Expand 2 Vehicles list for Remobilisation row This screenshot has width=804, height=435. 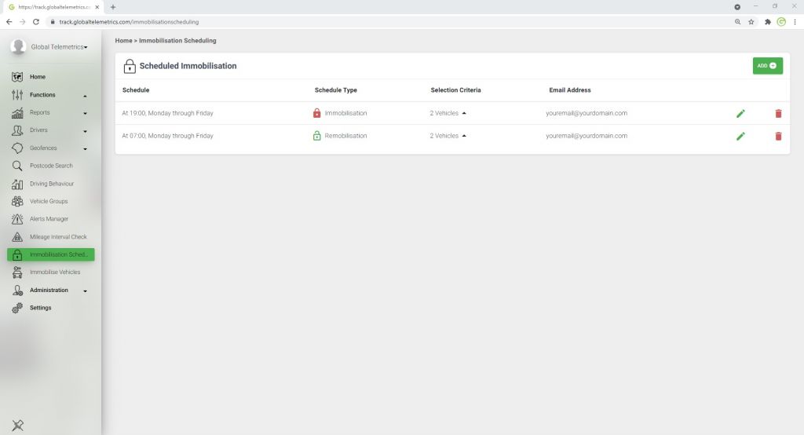coord(448,136)
